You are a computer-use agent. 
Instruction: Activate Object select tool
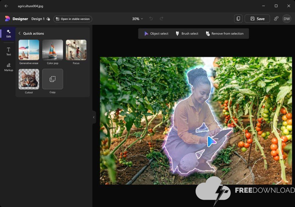coord(156,34)
